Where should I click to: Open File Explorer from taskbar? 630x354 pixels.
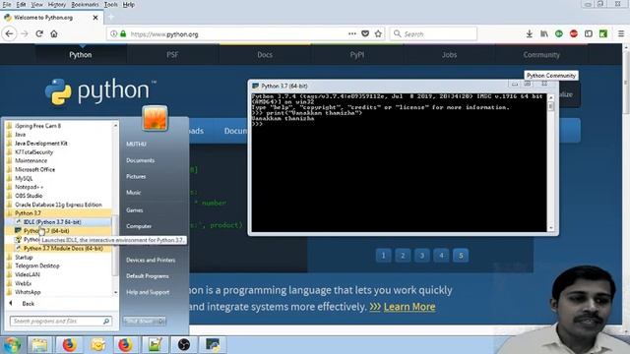tap(39, 345)
